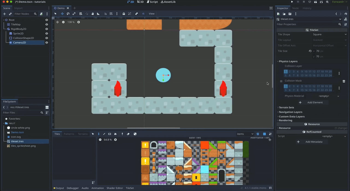Activate the Scale Mode tool
Image resolution: width=350 pixels, height=191 pixels.
[74, 14]
